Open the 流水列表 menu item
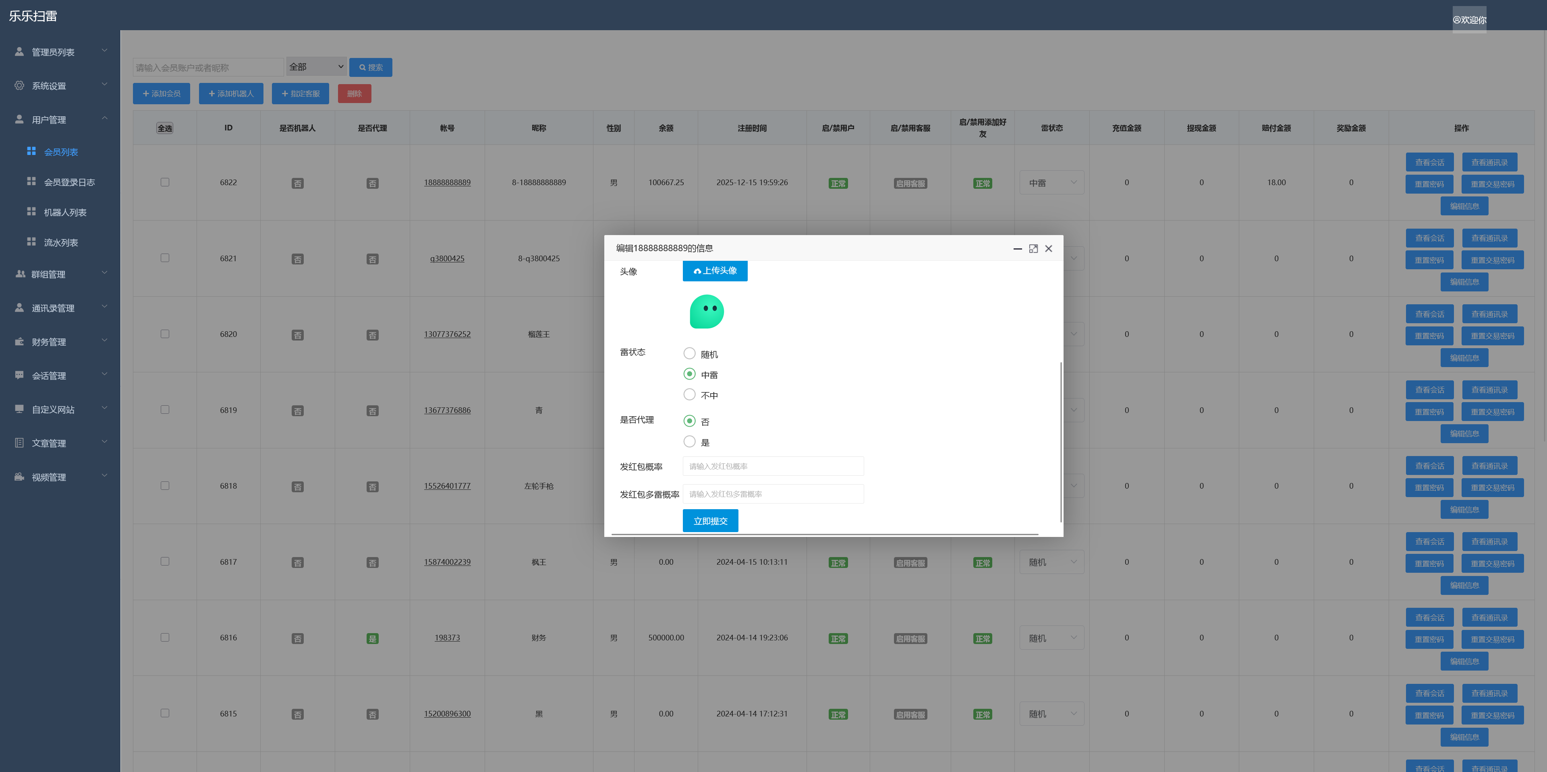Screen dimensions: 1547x772 coord(61,242)
